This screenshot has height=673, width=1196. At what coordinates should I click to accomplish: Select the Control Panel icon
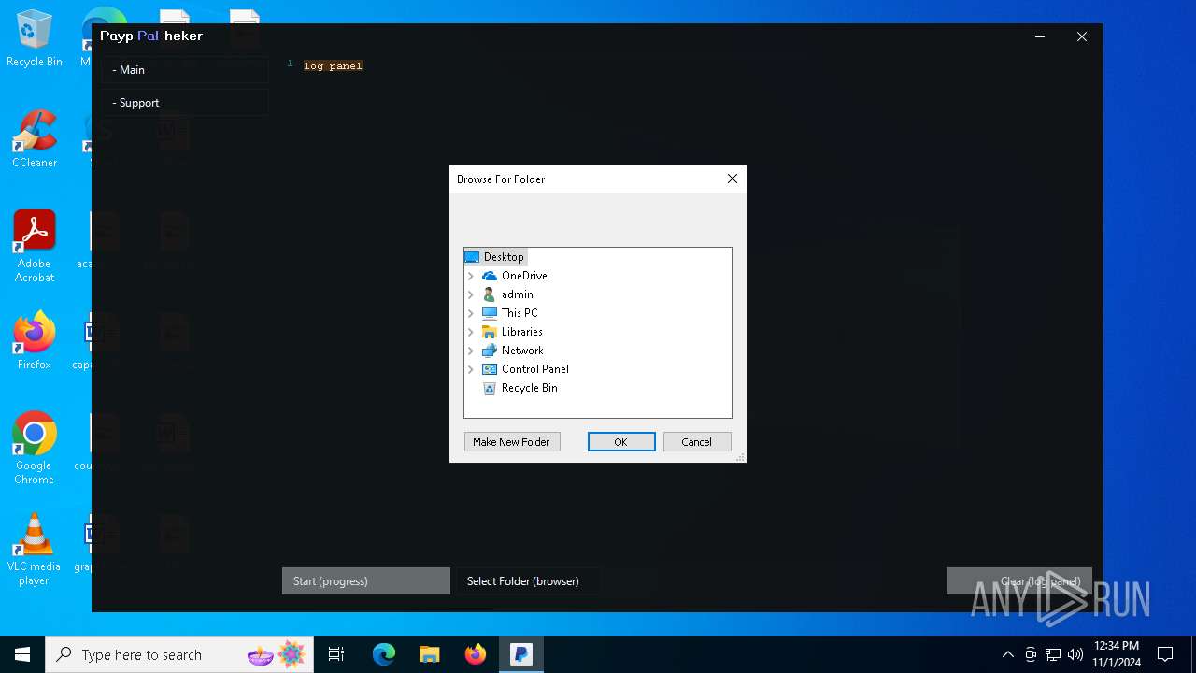tap(490, 369)
